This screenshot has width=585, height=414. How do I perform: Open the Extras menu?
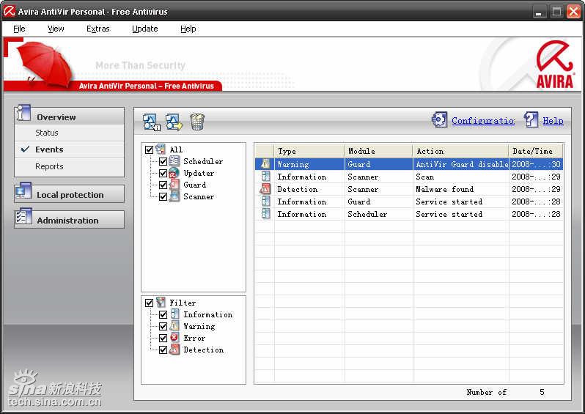pyautogui.click(x=97, y=29)
